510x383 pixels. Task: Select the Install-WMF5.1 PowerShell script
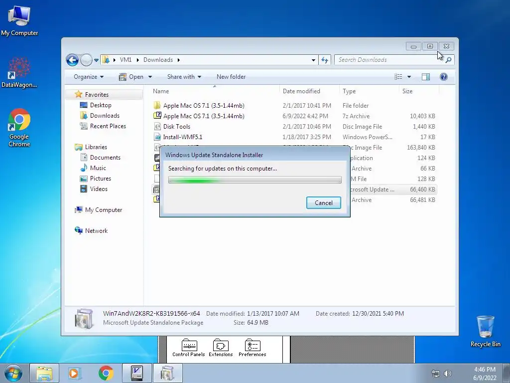pyautogui.click(x=294, y=137)
